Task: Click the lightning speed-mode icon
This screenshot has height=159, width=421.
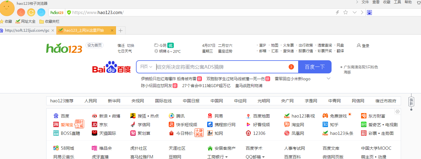Action: 337,12
